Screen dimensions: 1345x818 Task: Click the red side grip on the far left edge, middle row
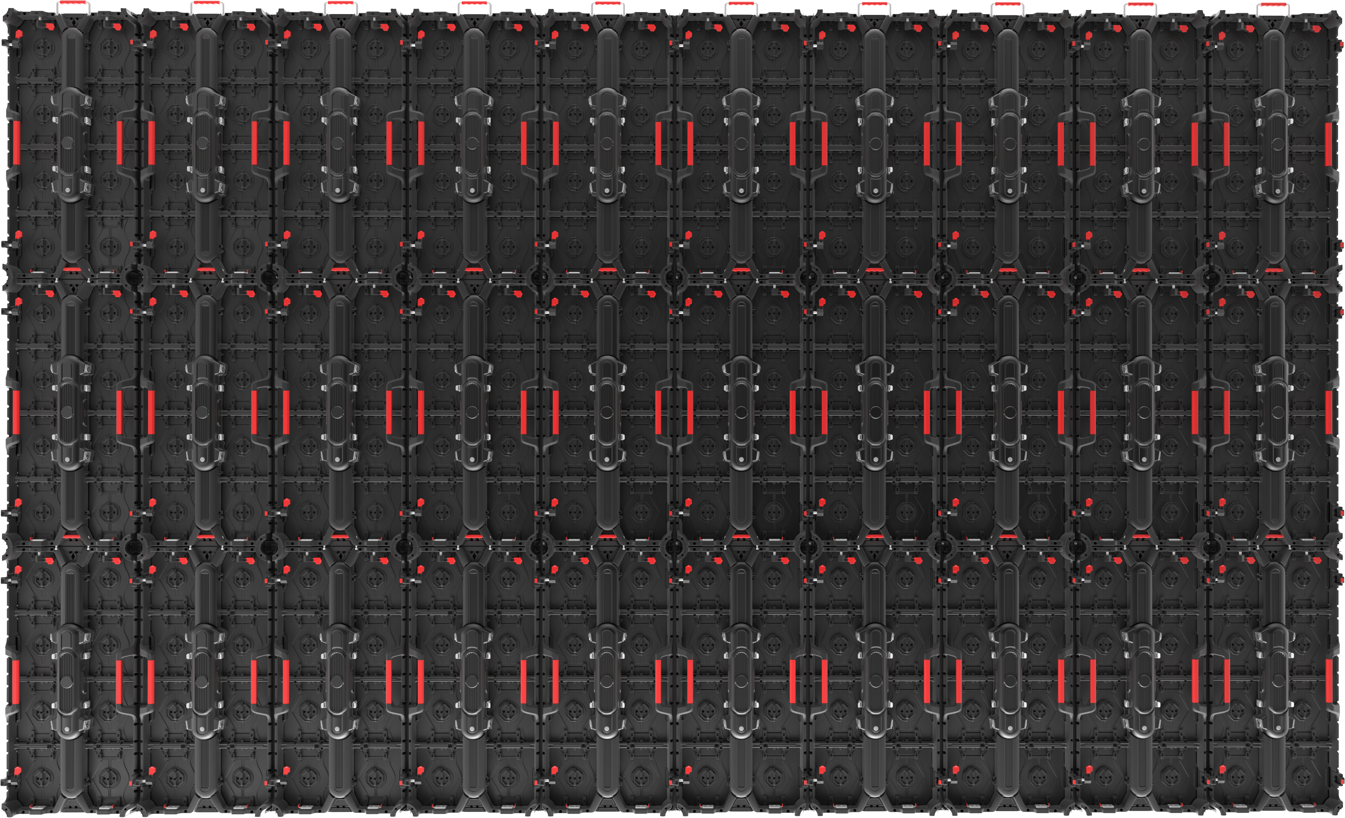(x=16, y=412)
